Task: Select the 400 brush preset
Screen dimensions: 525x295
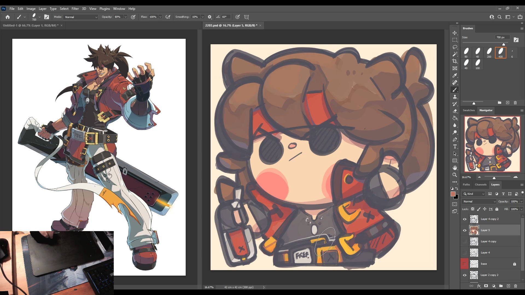Action: [500, 53]
